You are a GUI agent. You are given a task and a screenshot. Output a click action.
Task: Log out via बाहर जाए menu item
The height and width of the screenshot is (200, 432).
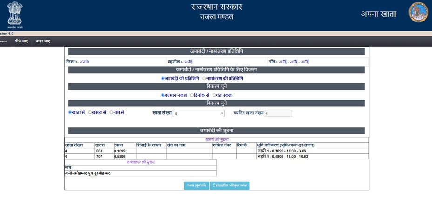pos(43,41)
